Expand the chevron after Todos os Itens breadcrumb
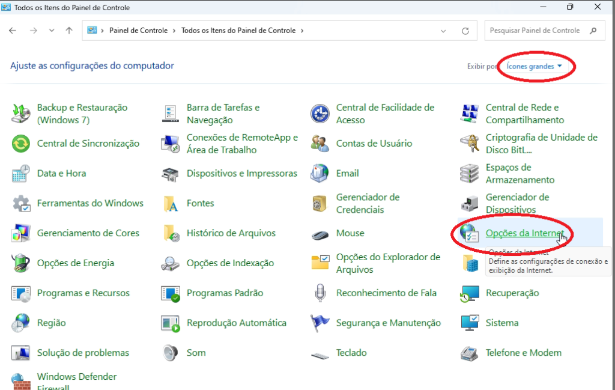The image size is (615, 390). (302, 31)
